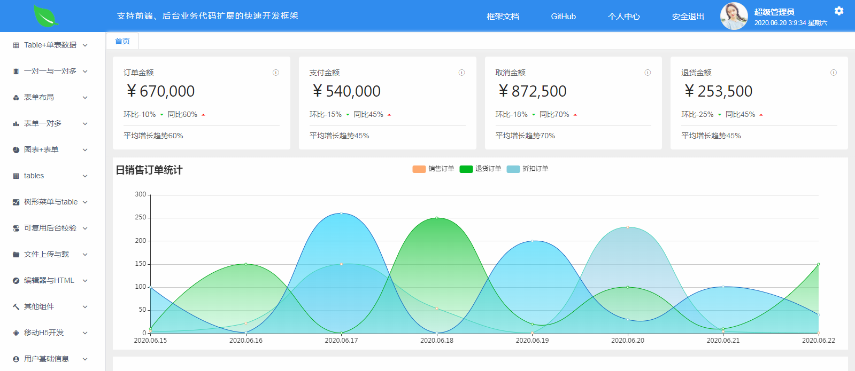
Task: Toggle 销售订单 series in chart legend
Action: click(x=433, y=169)
